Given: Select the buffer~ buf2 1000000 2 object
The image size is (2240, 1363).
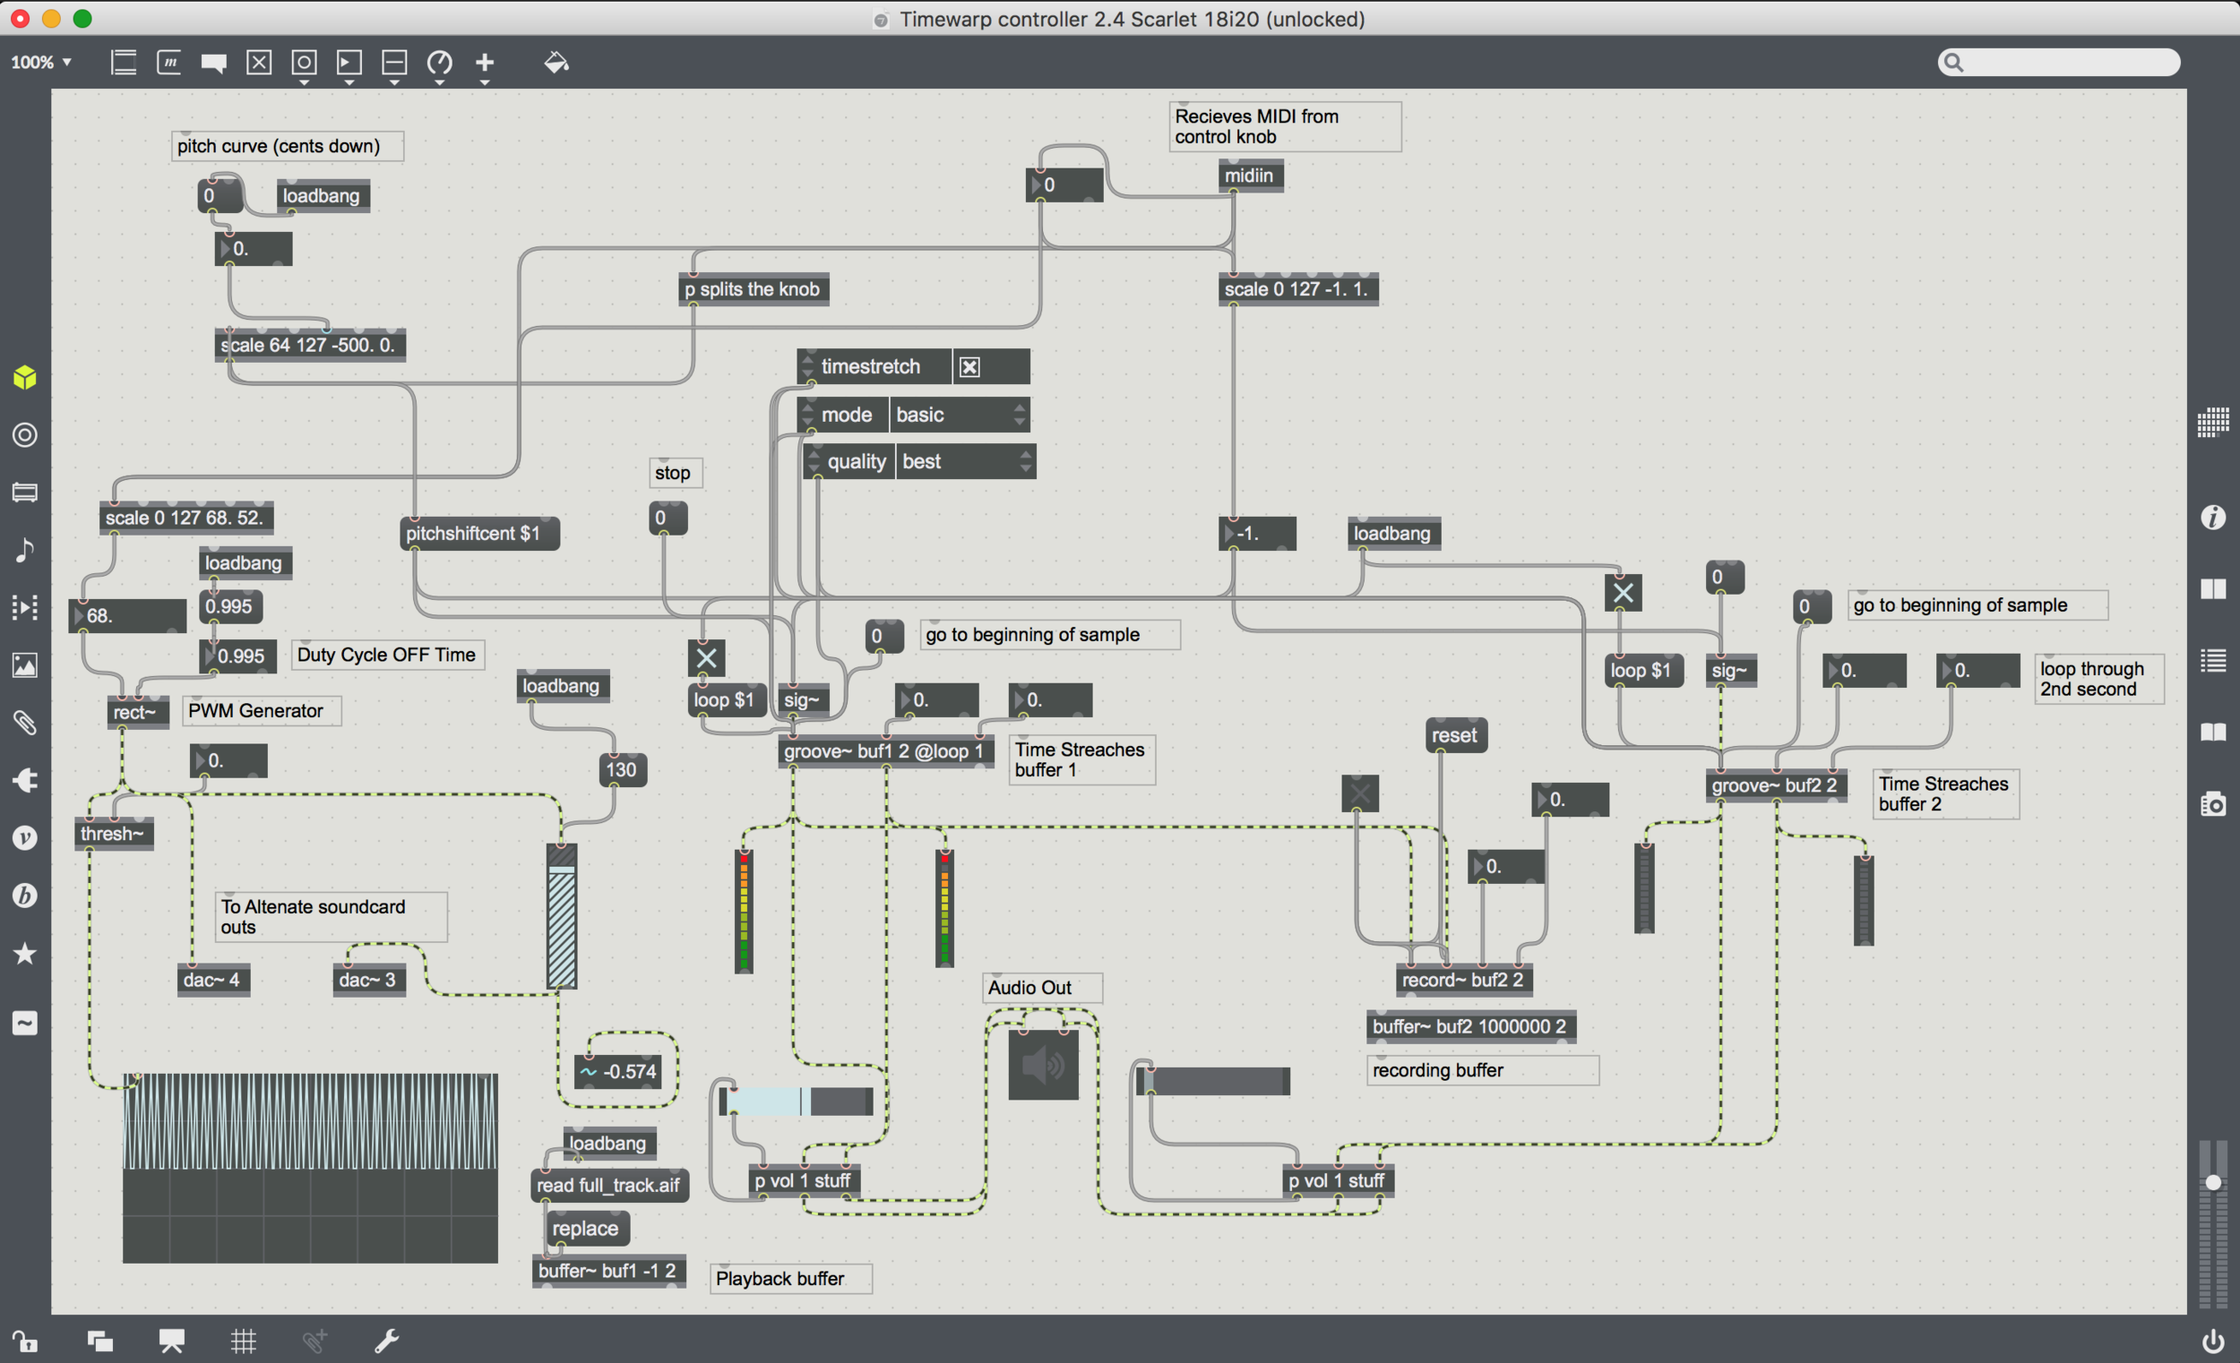Looking at the screenshot, I should click(1472, 1026).
